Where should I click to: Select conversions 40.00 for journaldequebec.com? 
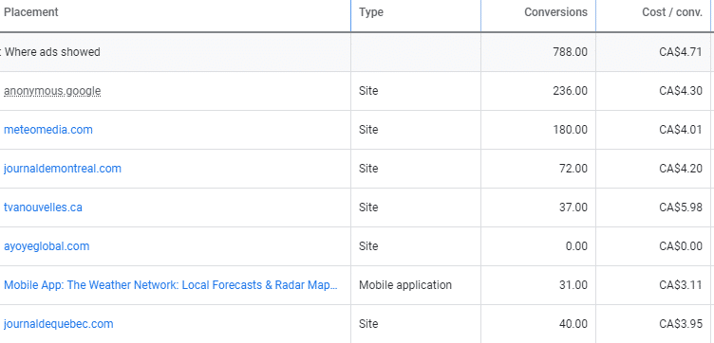[x=573, y=324]
